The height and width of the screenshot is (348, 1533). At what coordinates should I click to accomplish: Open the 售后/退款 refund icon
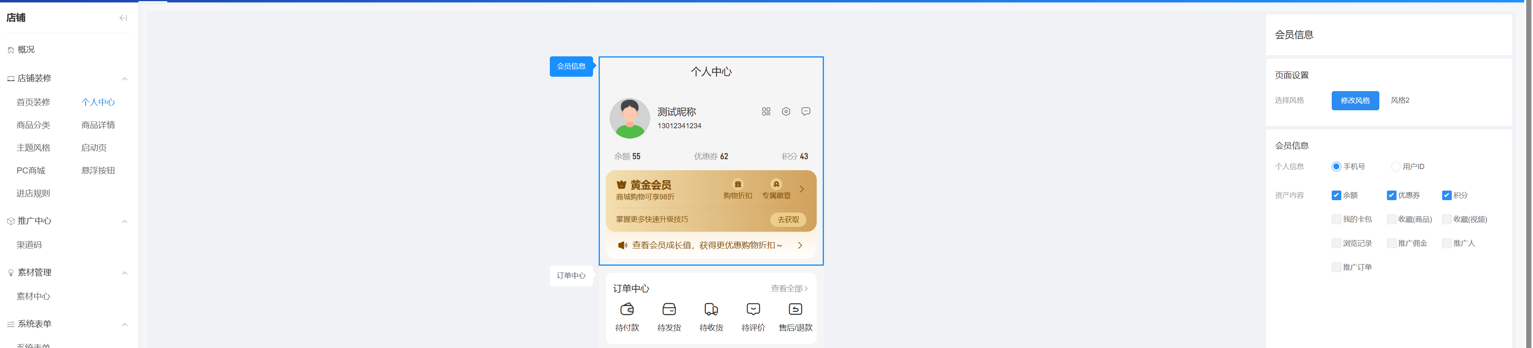[795, 309]
